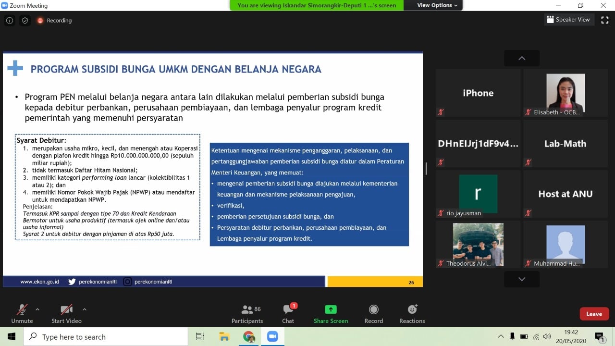Screen dimensions: 615x346
Task: Open the Windows Start menu
Action: (x=12, y=336)
